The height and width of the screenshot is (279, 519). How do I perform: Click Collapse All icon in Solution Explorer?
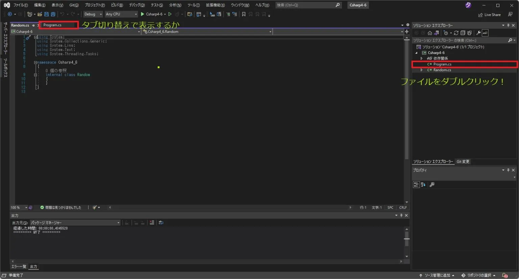[463, 33]
